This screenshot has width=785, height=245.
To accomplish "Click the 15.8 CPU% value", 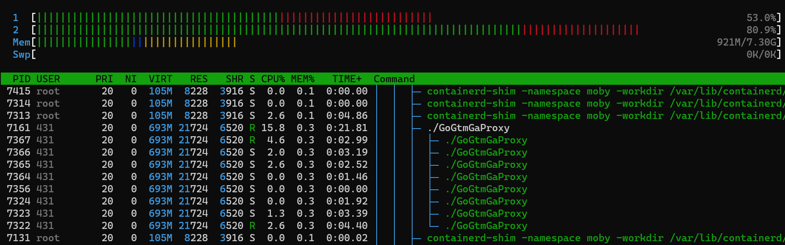I will tap(273, 128).
